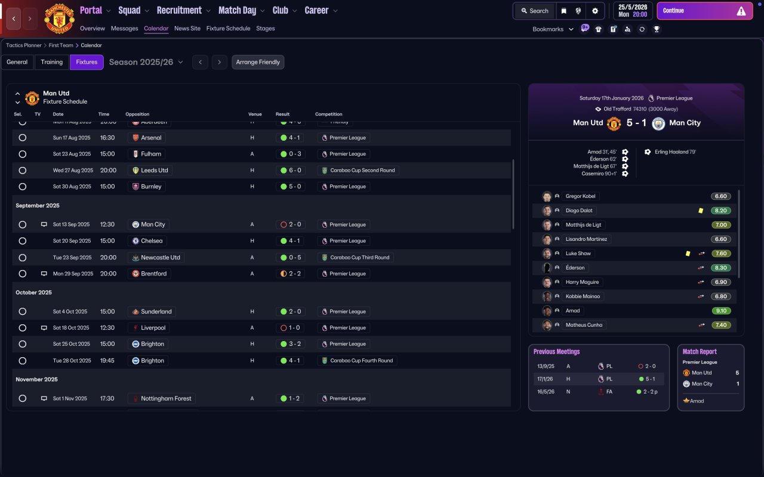Viewport: 764px width, 477px height.
Task: Click the Premier League logo in match header
Action: (x=651, y=98)
